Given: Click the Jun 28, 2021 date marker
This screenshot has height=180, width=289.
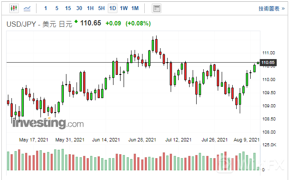Looking at the screenshot, I should [x=142, y=140].
